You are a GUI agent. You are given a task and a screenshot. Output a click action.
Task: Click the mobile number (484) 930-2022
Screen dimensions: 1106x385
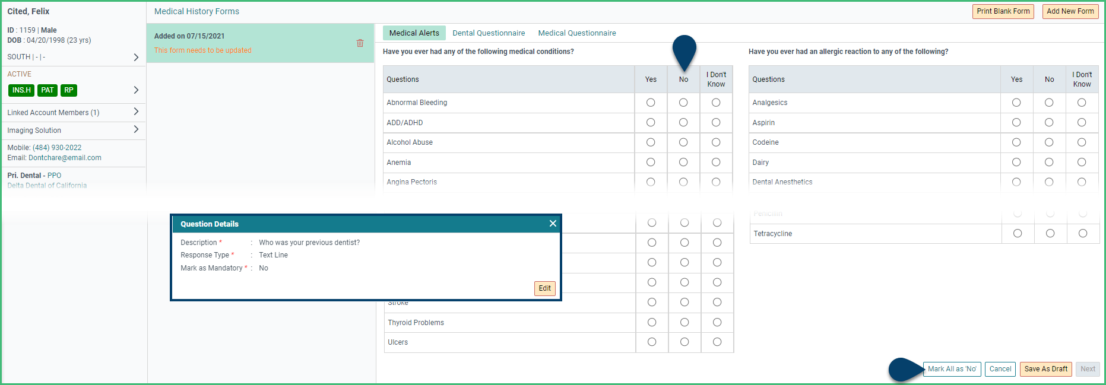click(x=57, y=148)
